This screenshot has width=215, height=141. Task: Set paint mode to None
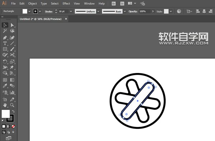pos(13,126)
